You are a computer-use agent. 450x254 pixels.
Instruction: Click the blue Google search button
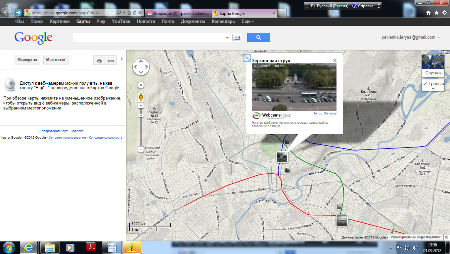259,37
